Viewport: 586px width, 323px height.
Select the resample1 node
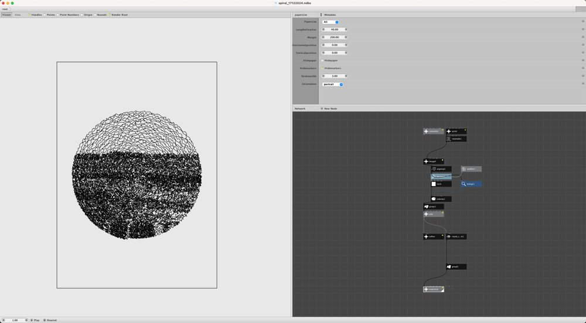coord(456,139)
